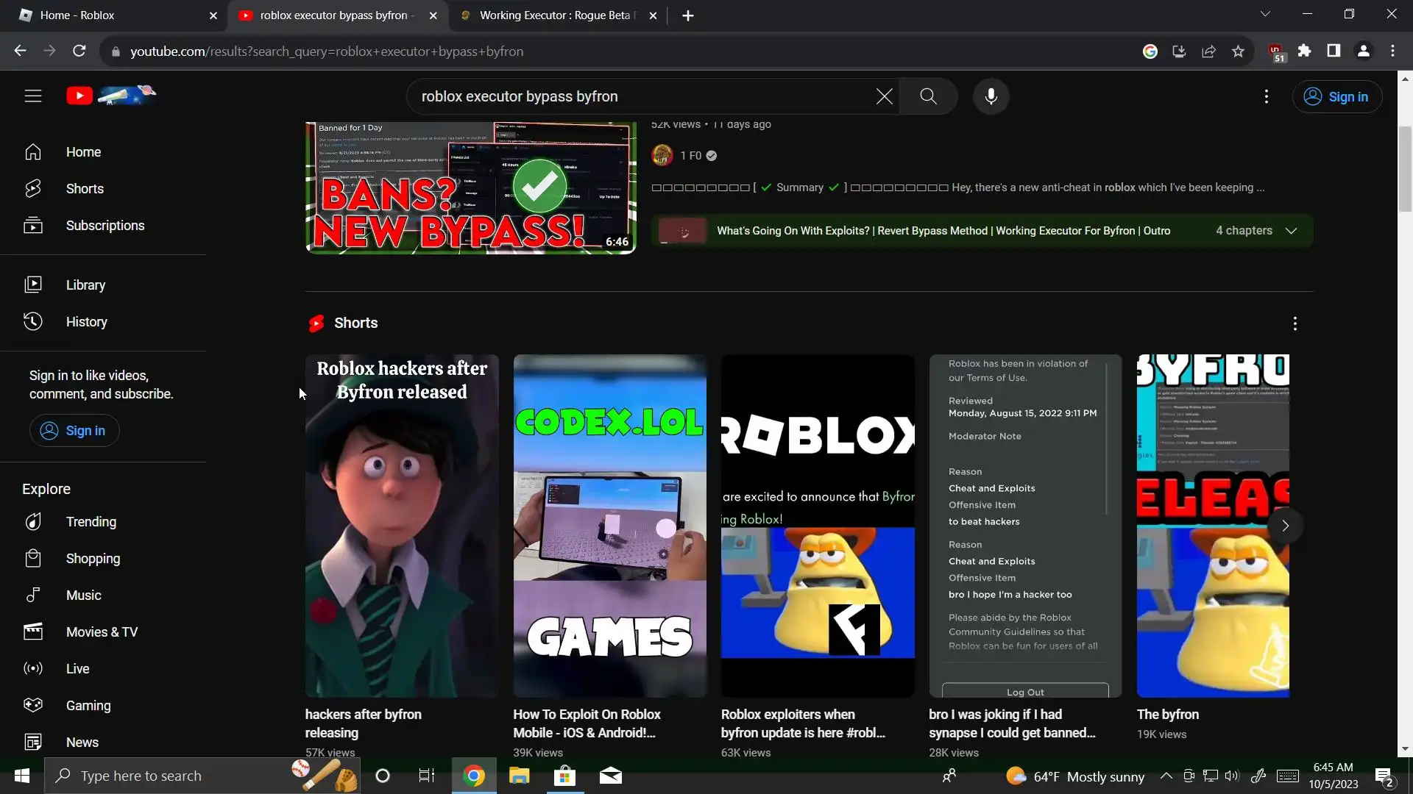
Task: Open Shorts from the sidebar
Action: 85,189
